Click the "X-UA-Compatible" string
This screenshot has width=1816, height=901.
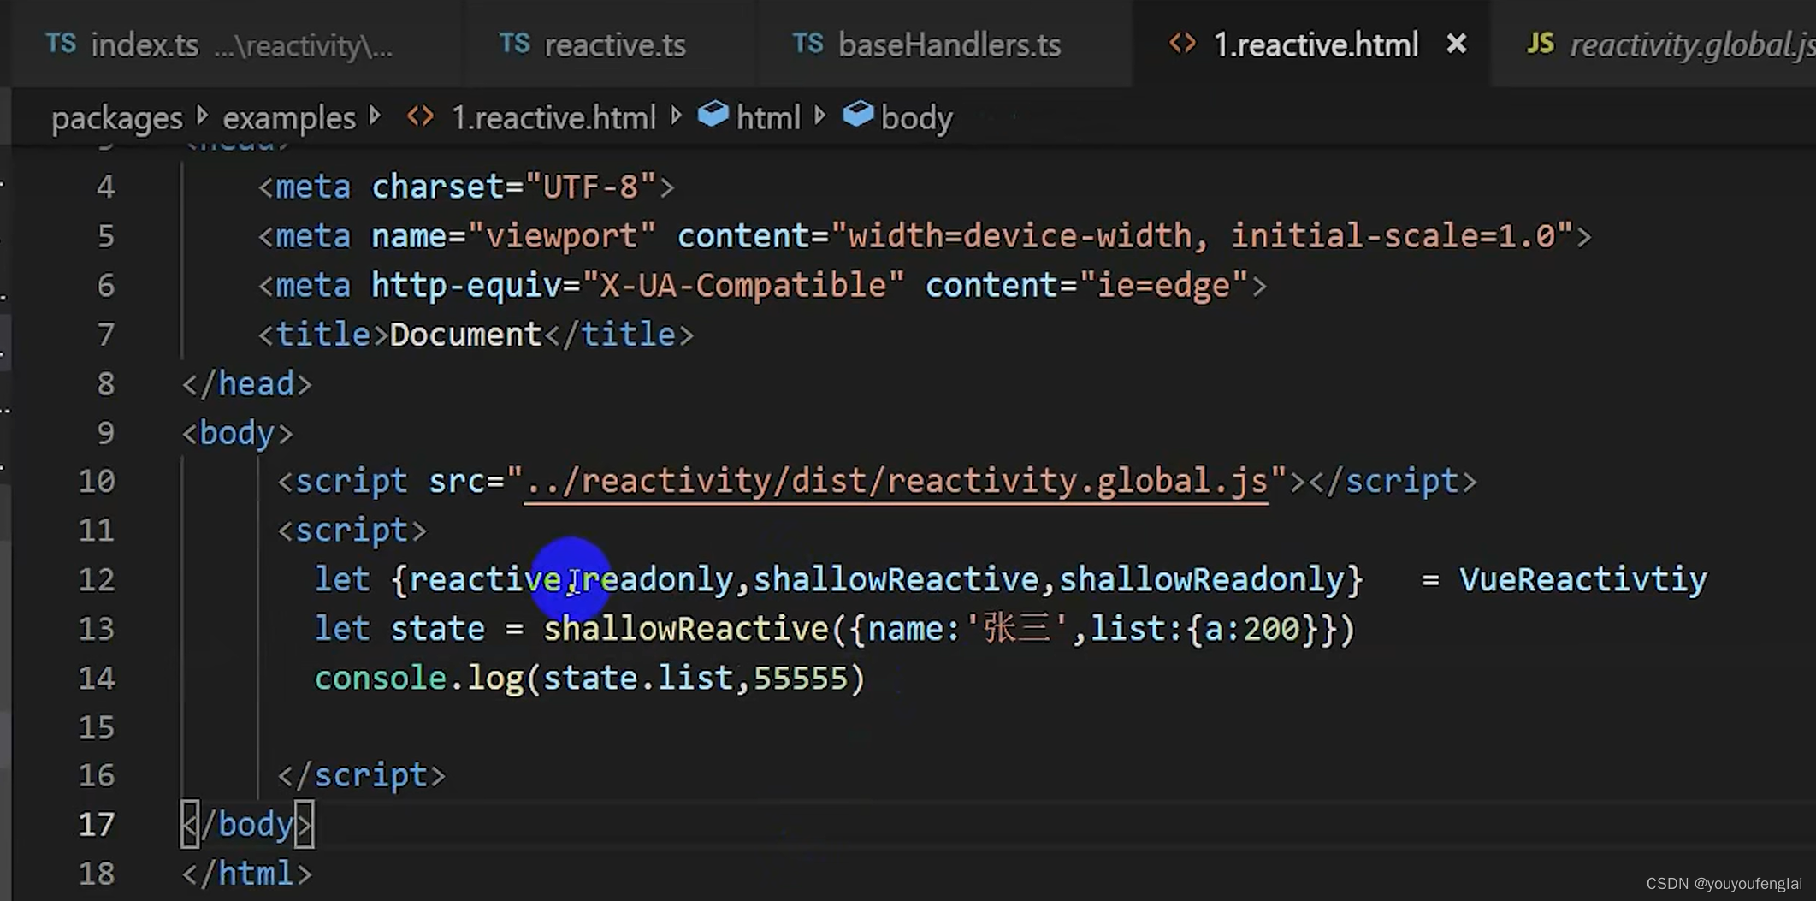coord(742,286)
